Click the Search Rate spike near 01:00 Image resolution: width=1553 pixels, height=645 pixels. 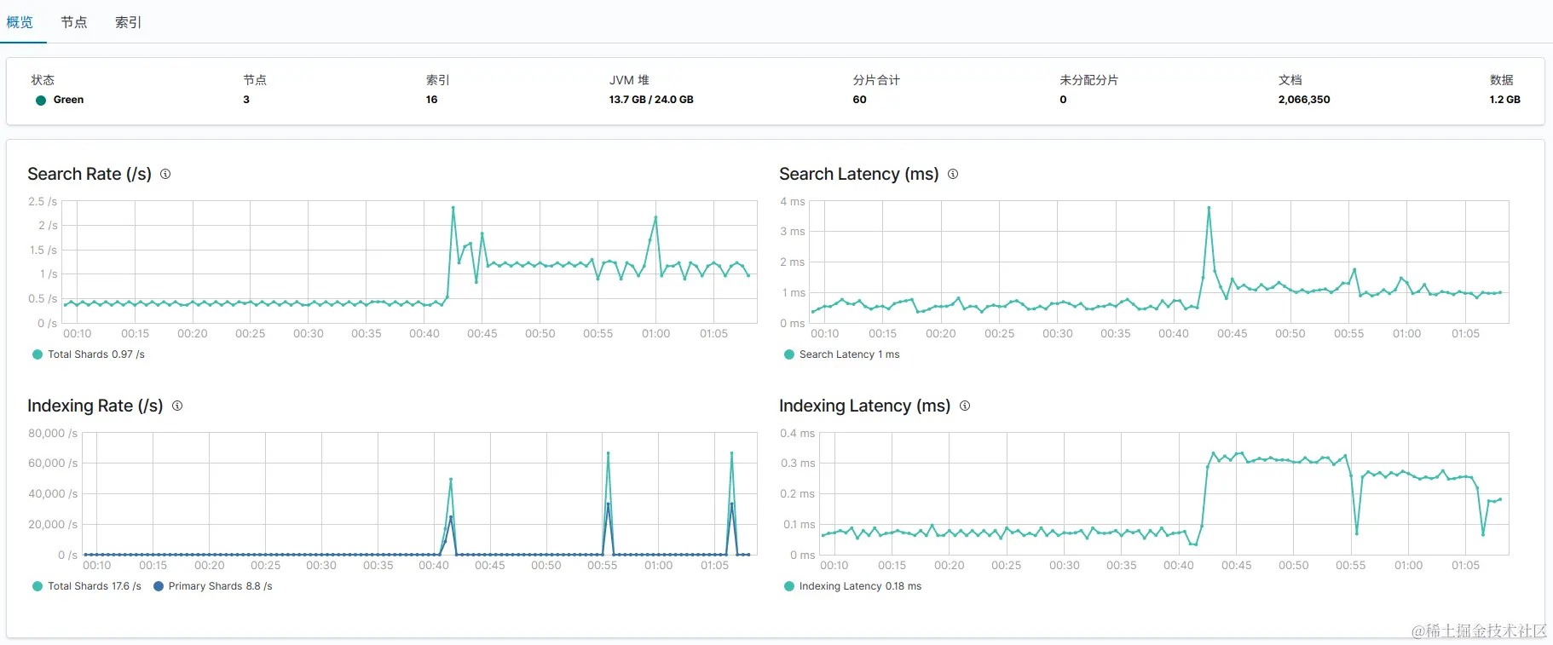pos(655,217)
